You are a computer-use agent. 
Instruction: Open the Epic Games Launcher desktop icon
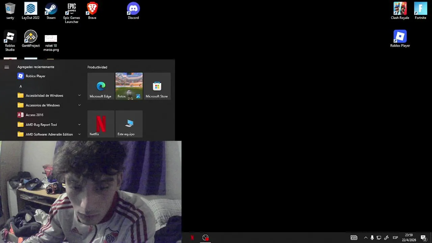point(72,13)
